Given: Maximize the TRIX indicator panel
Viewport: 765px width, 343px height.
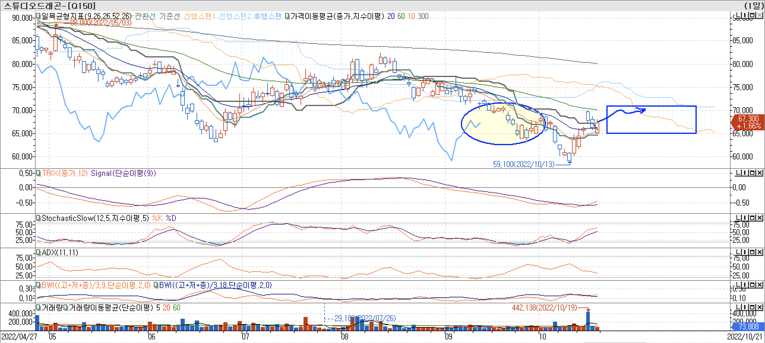Looking at the screenshot, I should tap(752, 173).
